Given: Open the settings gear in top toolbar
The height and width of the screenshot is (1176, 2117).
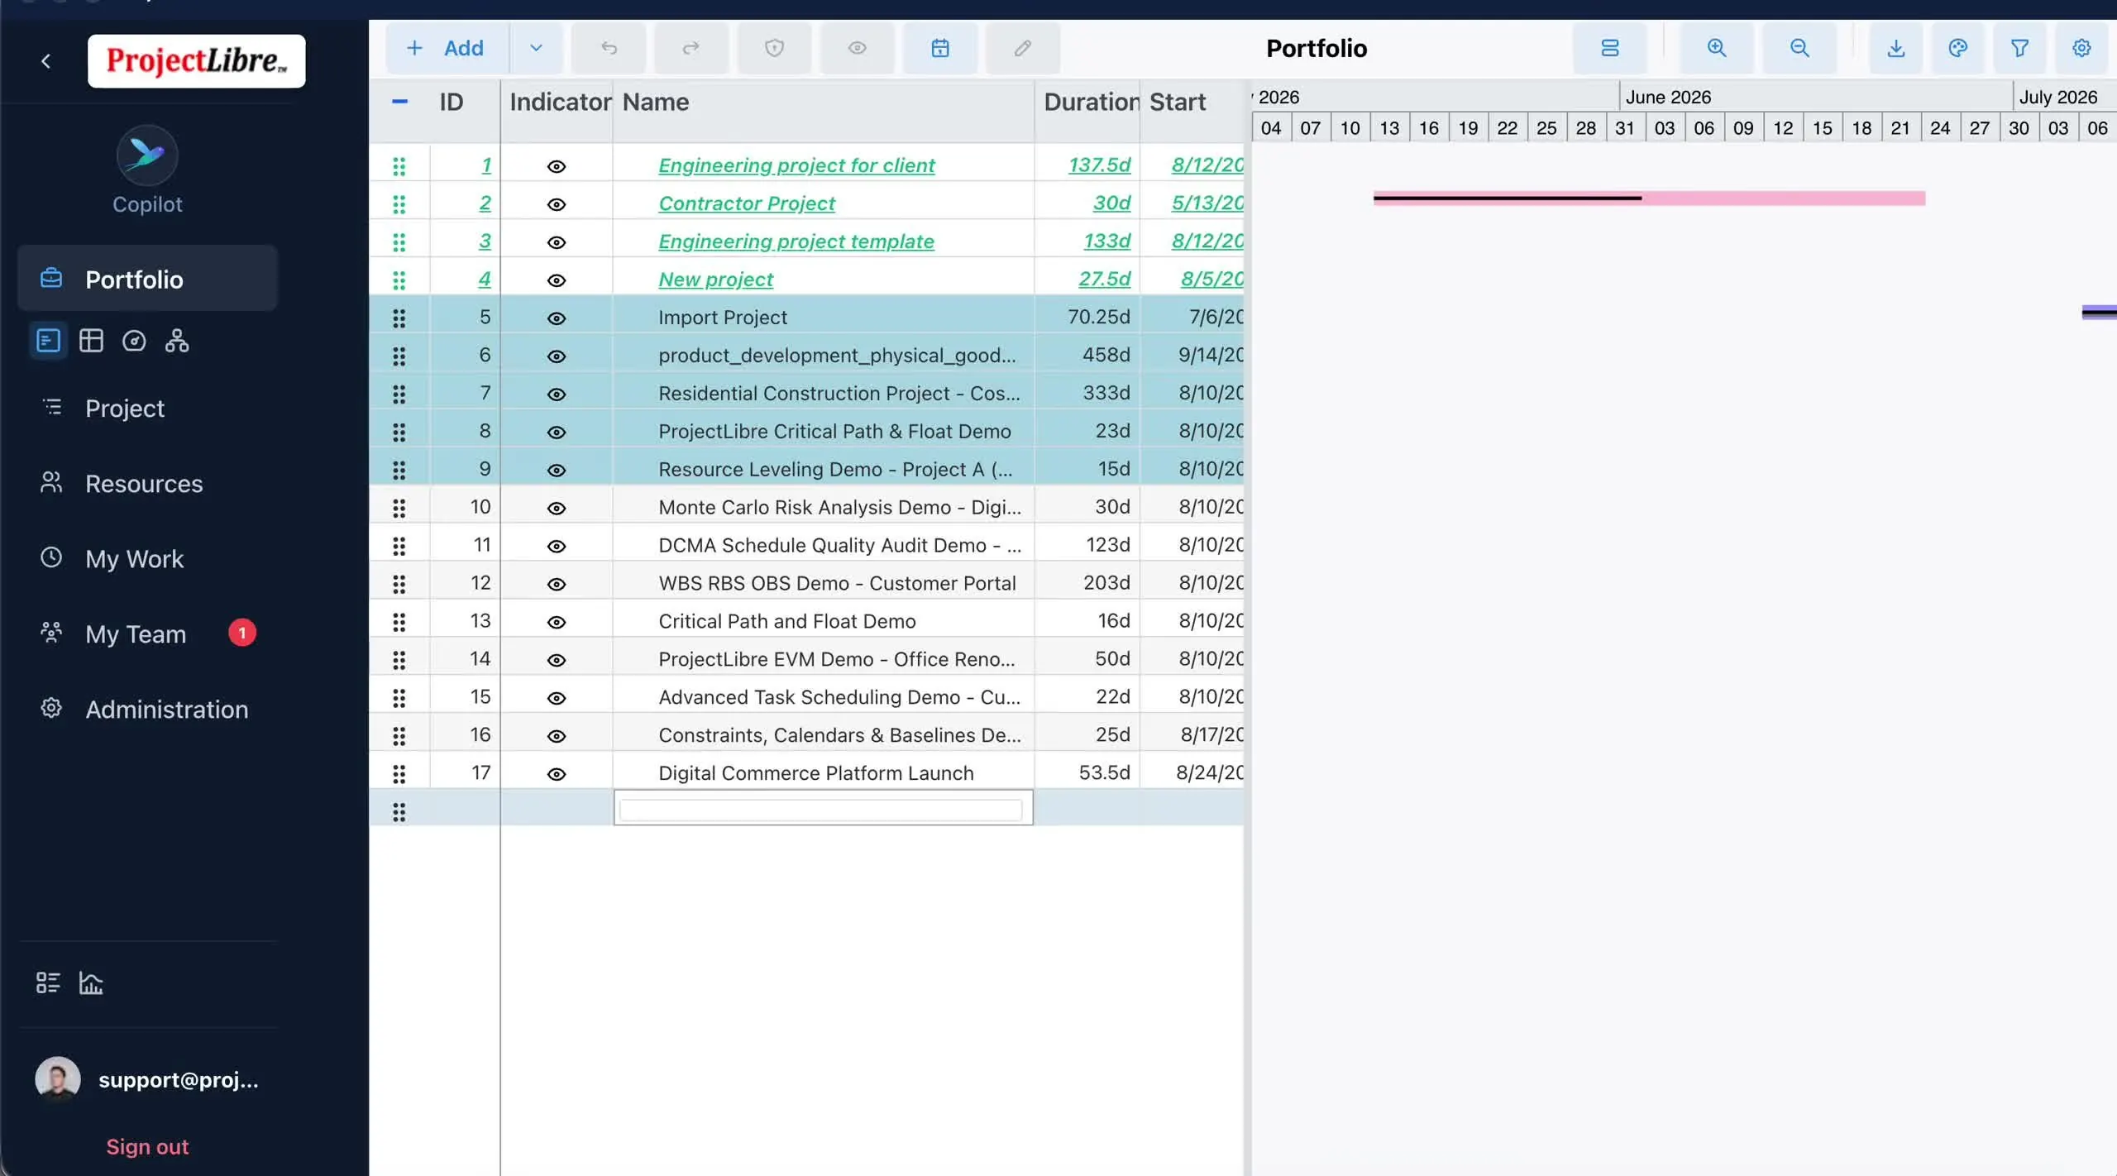Looking at the screenshot, I should pos(2081,48).
